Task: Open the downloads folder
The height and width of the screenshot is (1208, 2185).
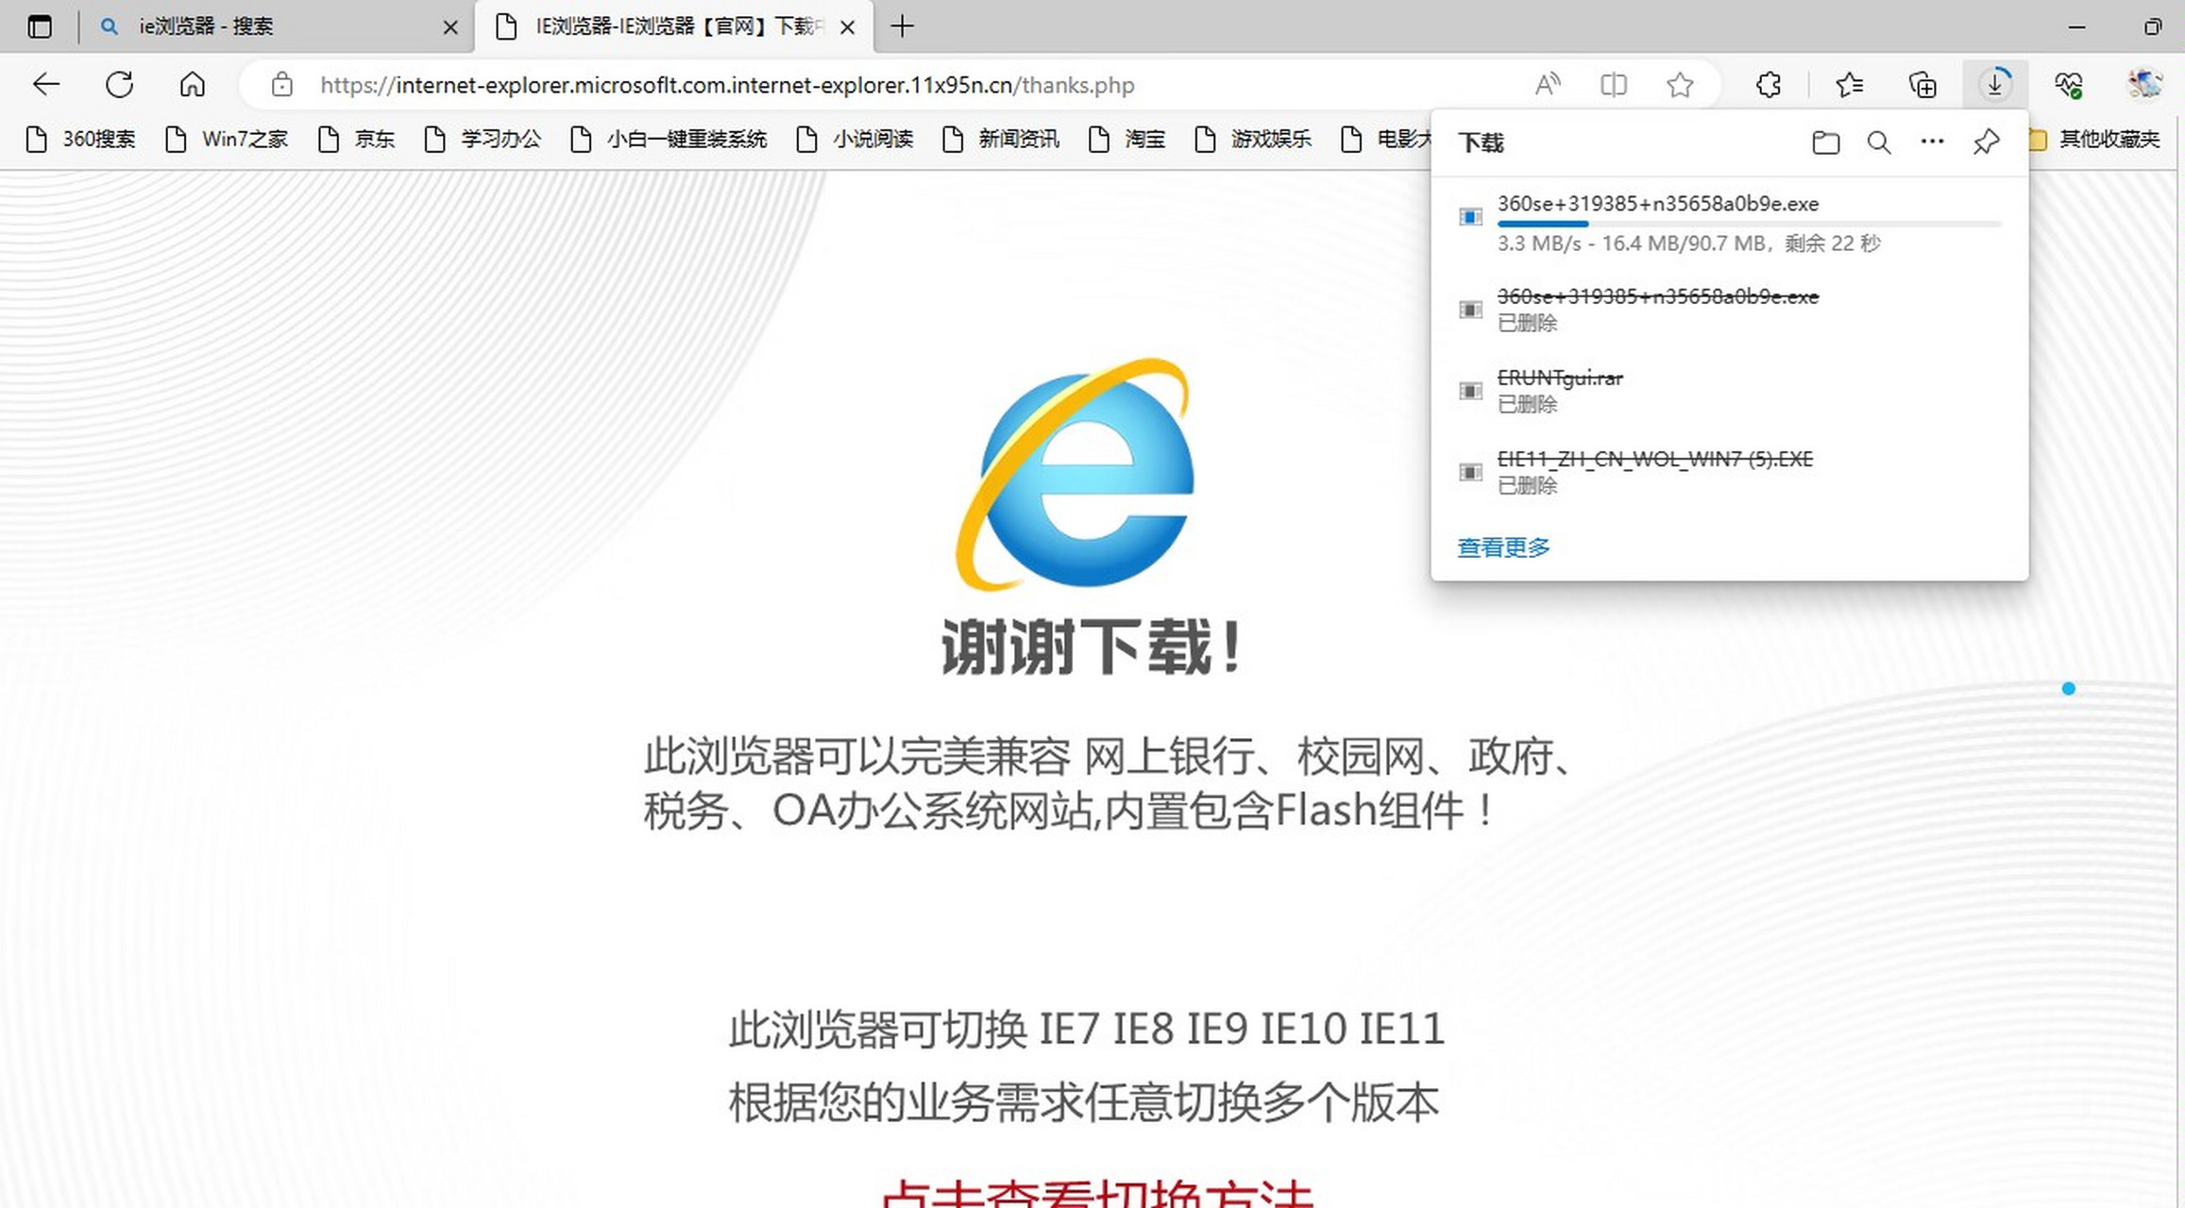Action: (1826, 143)
